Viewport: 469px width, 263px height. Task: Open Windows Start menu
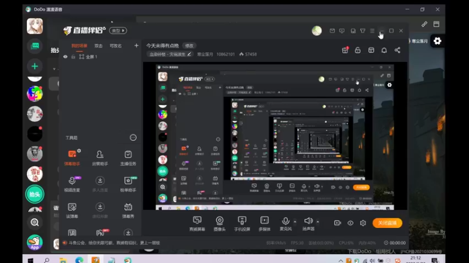pyautogui.click(x=30, y=260)
